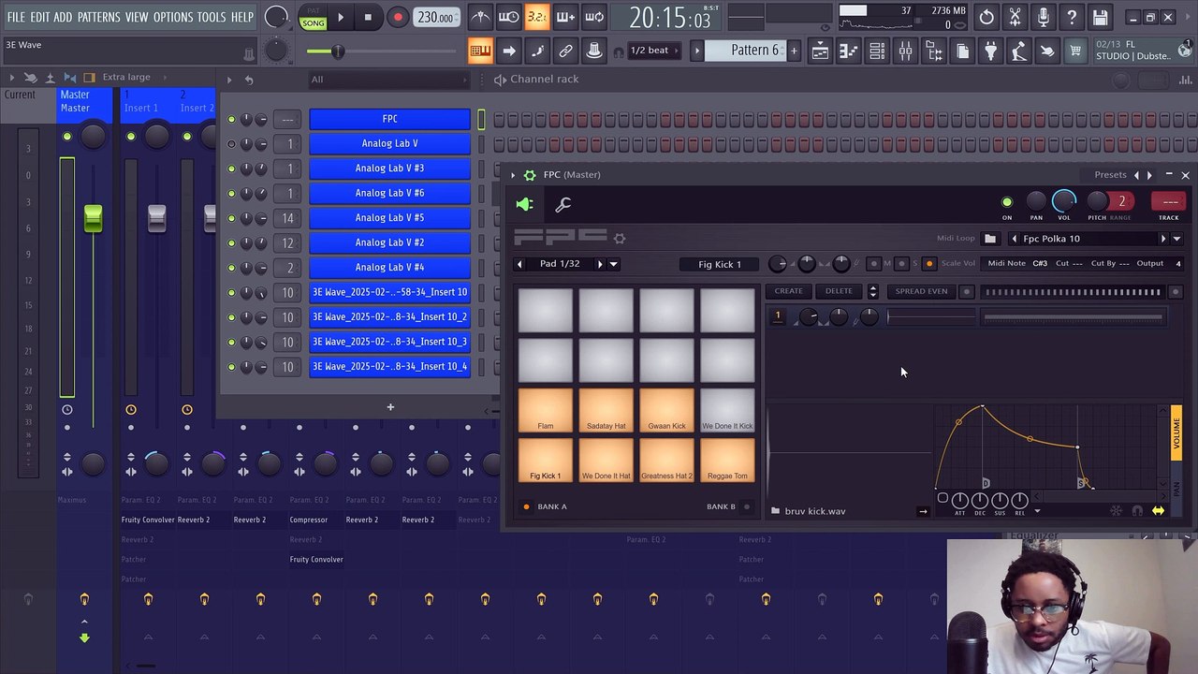Click the scissors audio editor icon
This screenshot has width=1198, height=674.
(1015, 17)
